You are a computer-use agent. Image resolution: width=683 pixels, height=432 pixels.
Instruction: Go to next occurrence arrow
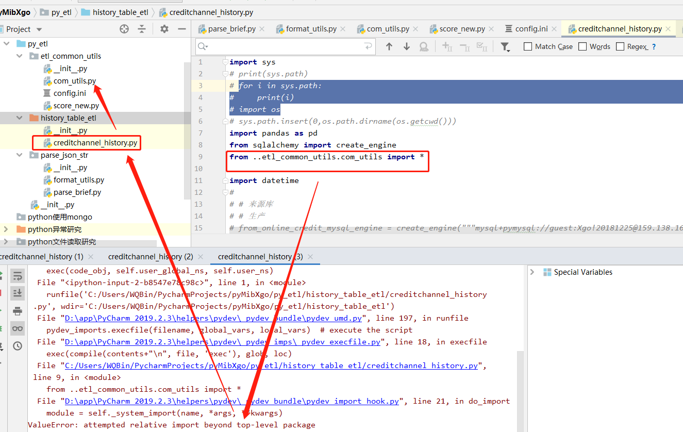coord(407,46)
